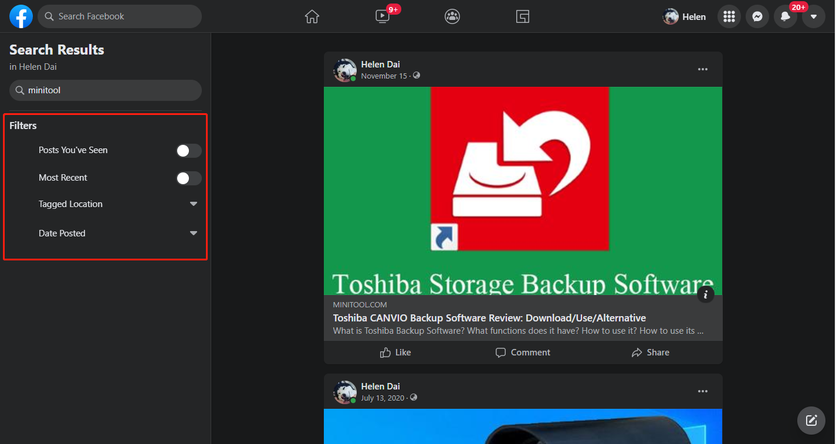Click the new message compose icon
The image size is (836, 444).
[811, 420]
